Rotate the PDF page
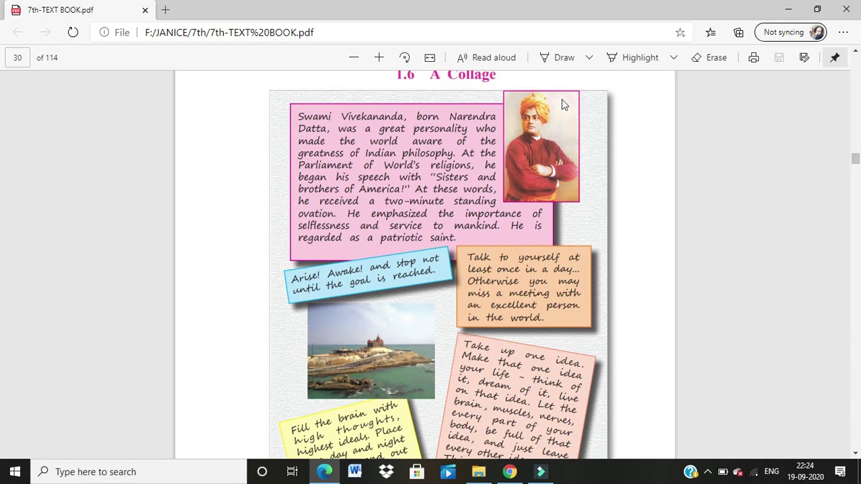This screenshot has width=861, height=484. coord(404,58)
